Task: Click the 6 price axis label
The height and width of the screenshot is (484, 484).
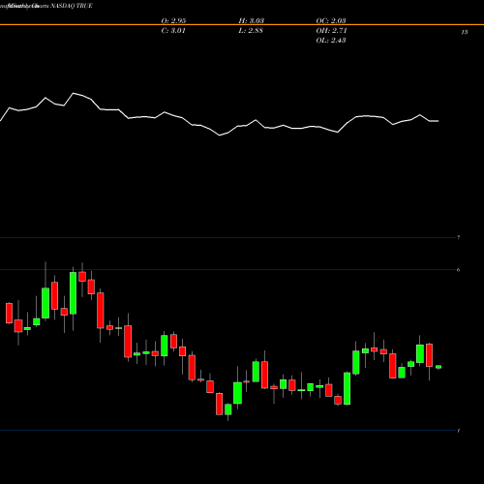Action: coord(459,270)
